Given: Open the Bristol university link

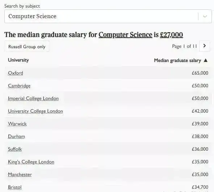Looking at the screenshot, I should click(x=15, y=187).
